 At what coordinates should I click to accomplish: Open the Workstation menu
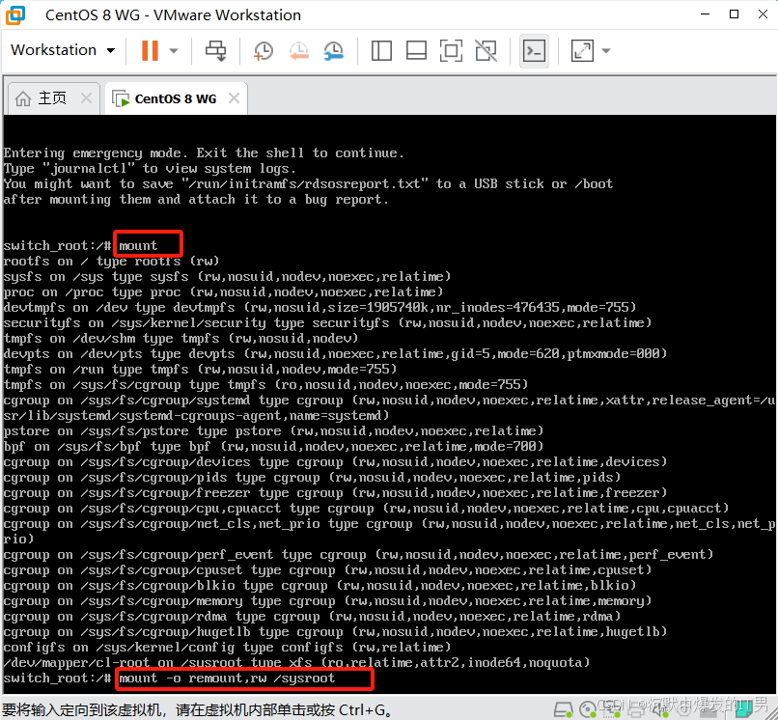(63, 50)
